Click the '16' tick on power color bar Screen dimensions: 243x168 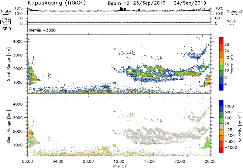pyautogui.click(x=227, y=64)
